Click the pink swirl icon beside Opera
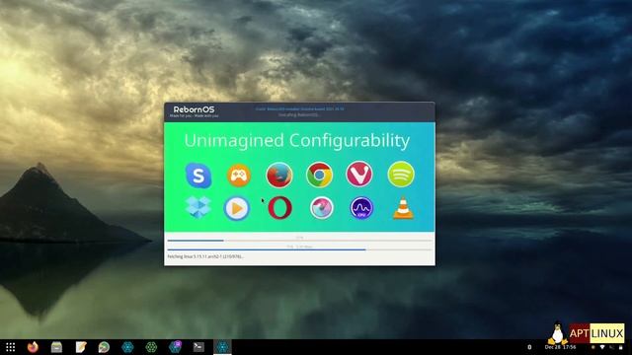 322,208
